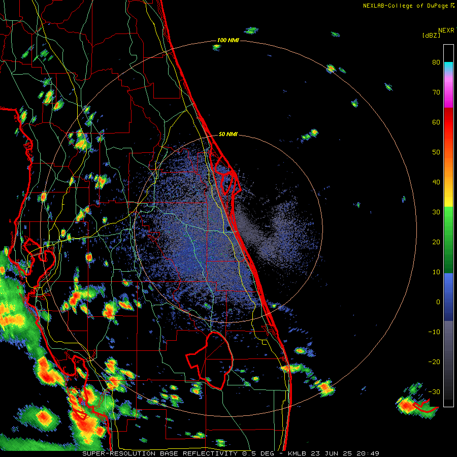Click the 40 value on the dBZ scale
Viewport: 457px width, 457px height.
pyautogui.click(x=436, y=182)
